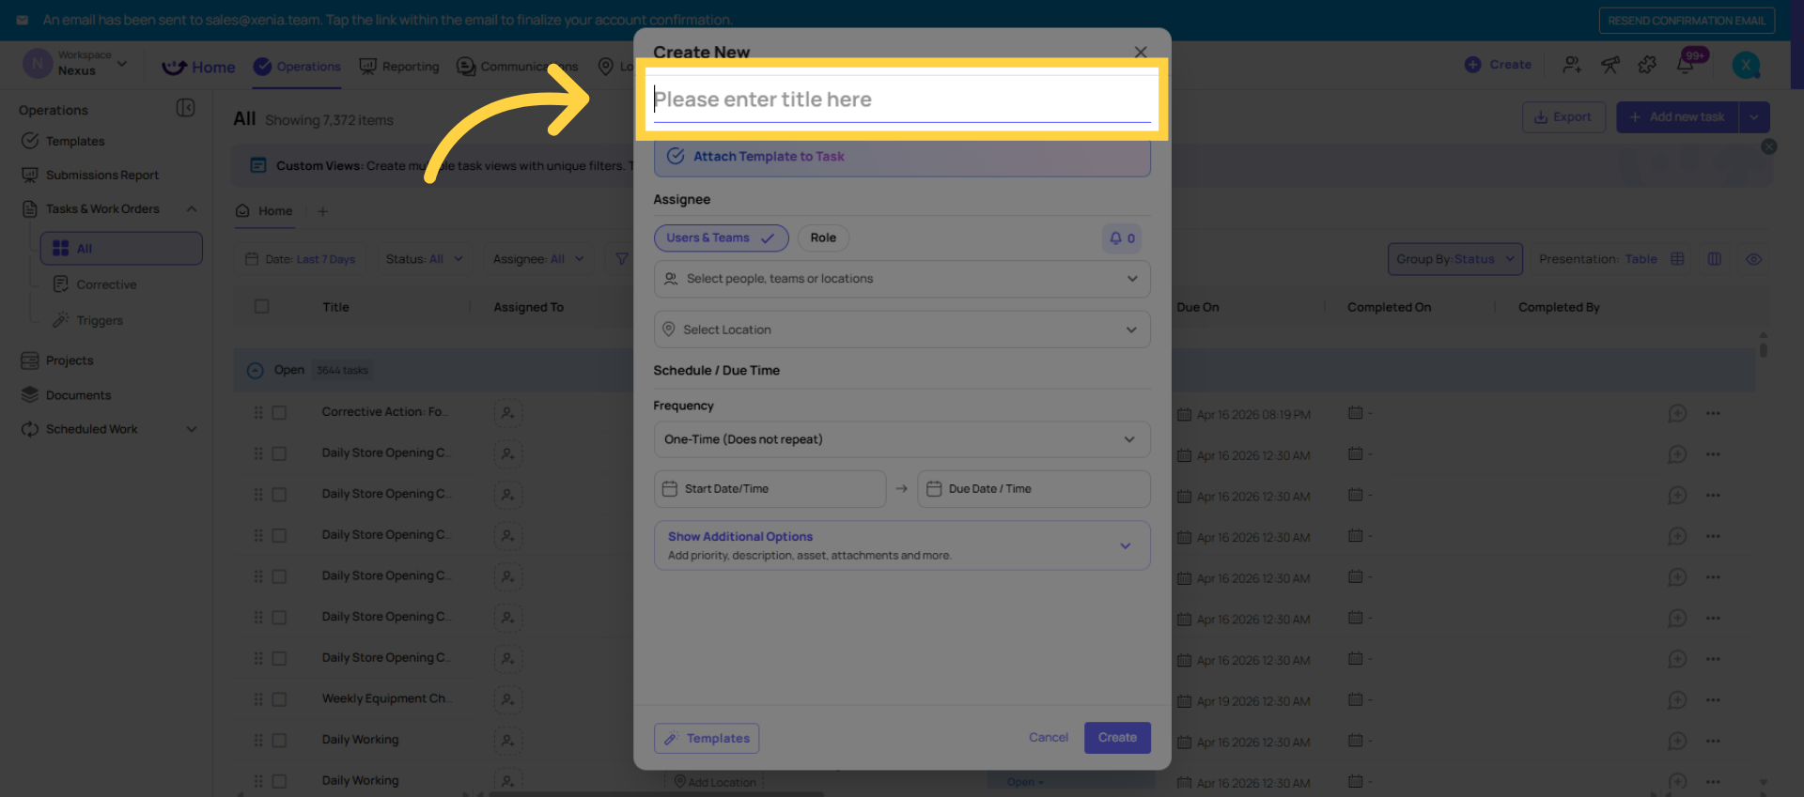This screenshot has height=797, width=1804.
Task: Open column layout icon
Action: pyautogui.click(x=1715, y=259)
